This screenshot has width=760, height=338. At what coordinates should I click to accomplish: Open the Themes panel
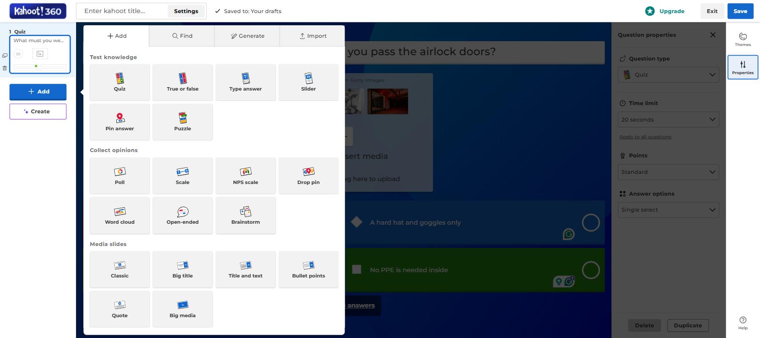pos(743,39)
